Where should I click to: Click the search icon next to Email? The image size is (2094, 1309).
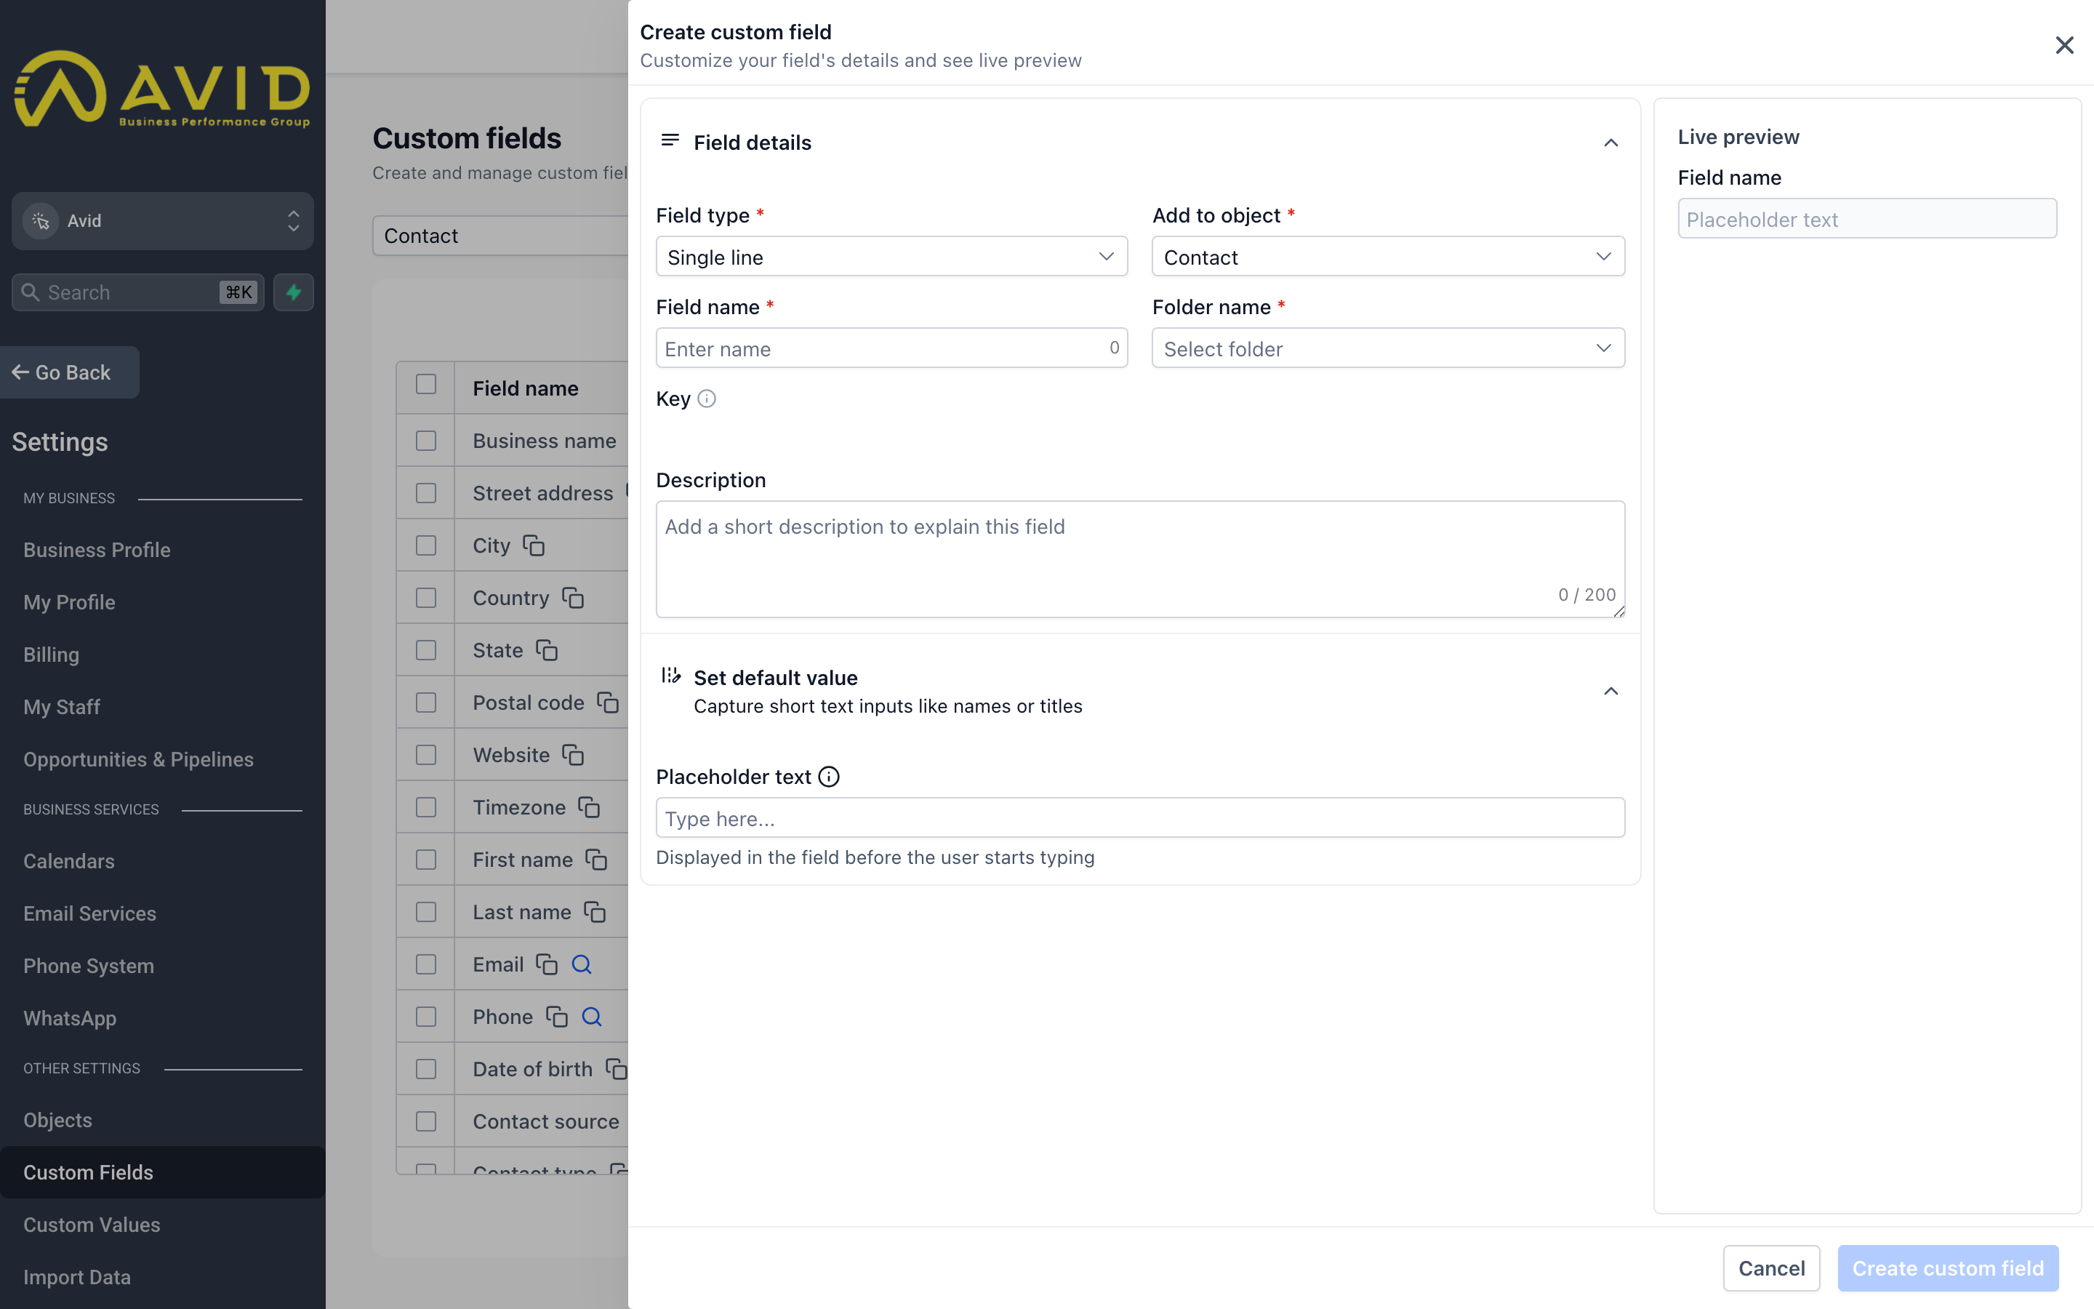click(x=582, y=964)
